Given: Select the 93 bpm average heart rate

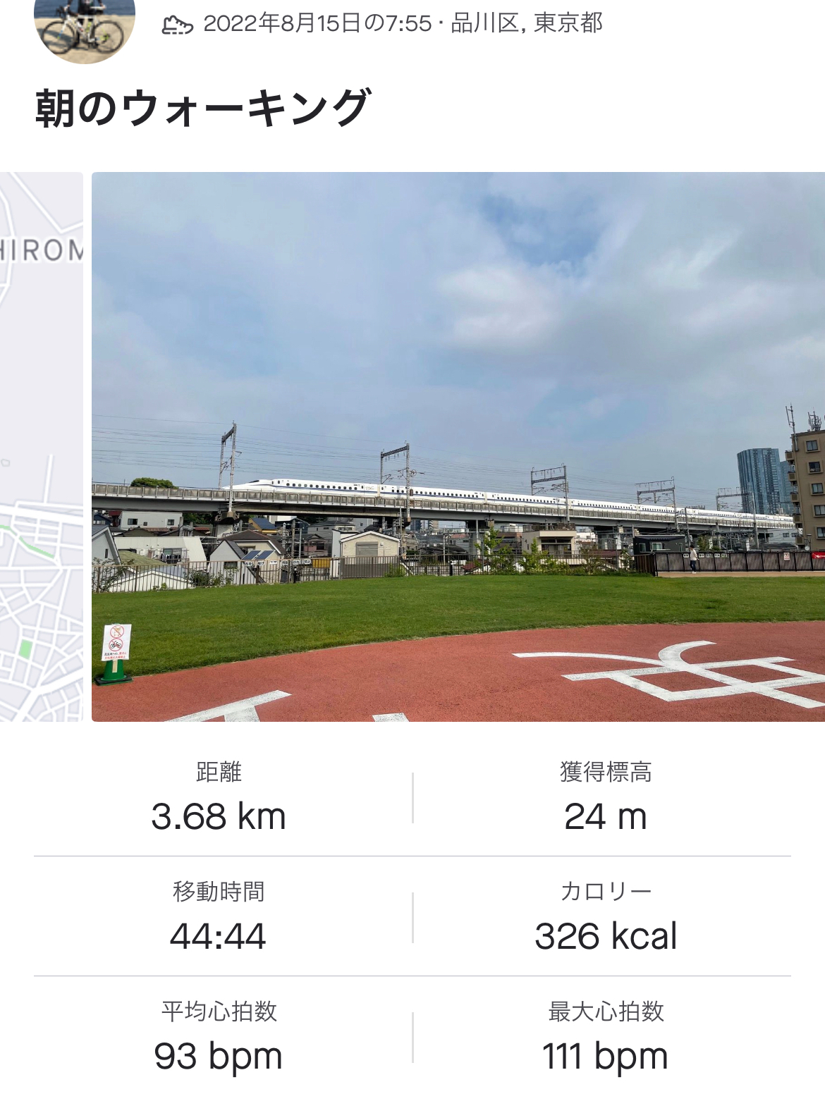Looking at the screenshot, I should pyautogui.click(x=219, y=1057).
